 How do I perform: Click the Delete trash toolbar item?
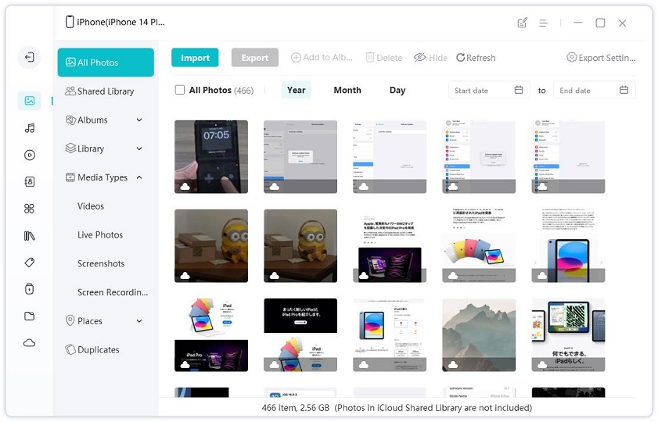tap(384, 57)
